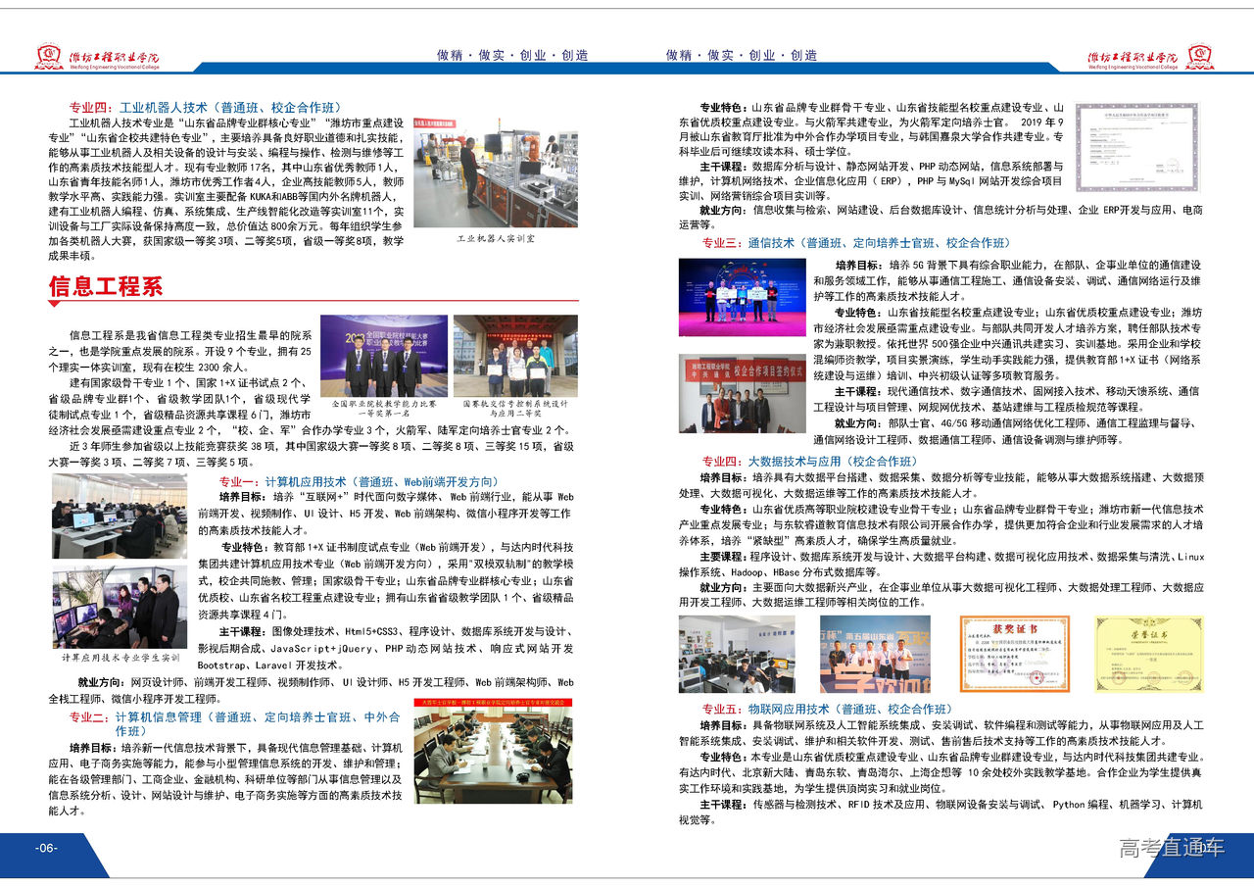Select the 信息工程系 section heading
1254x887 pixels.
pyautogui.click(x=106, y=287)
